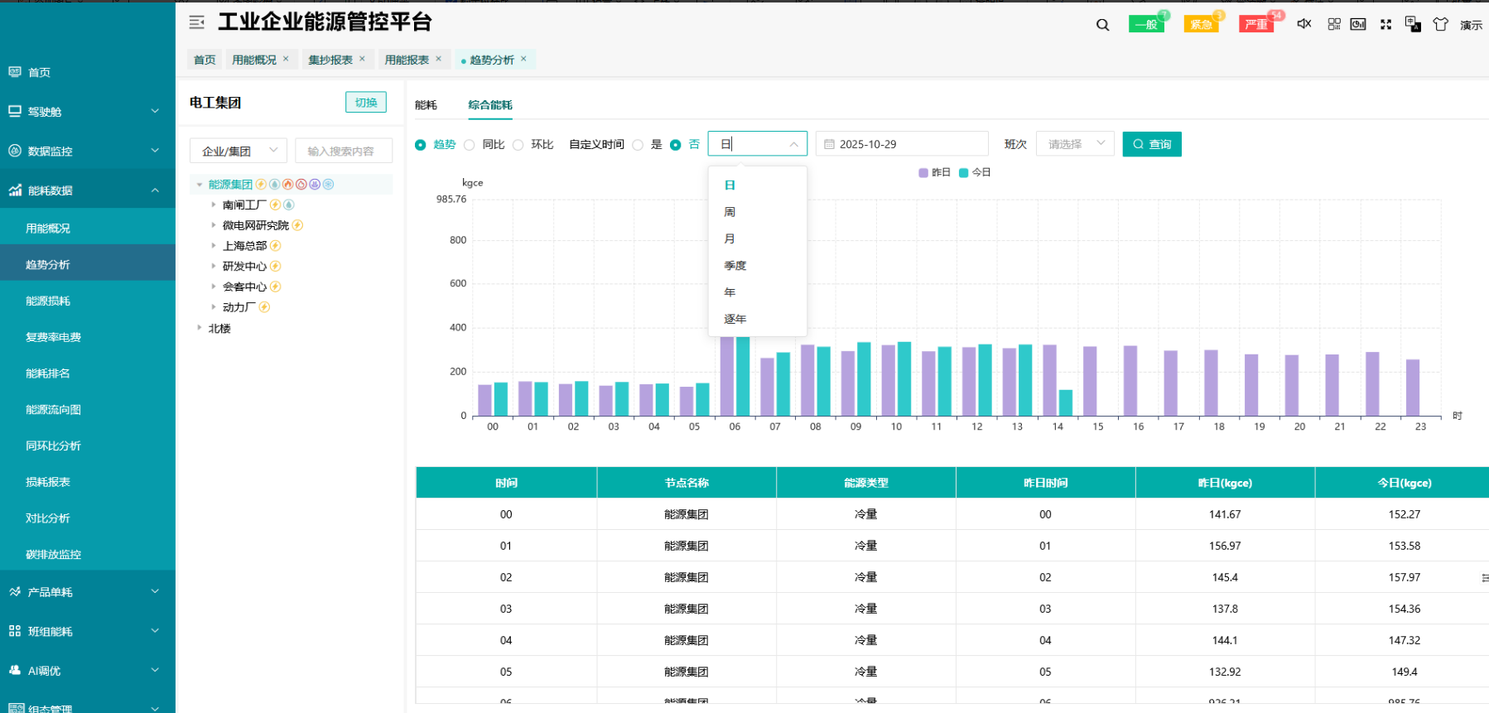Open the 紧急 orange alarm badge
Screen dimensions: 1489x713
point(1202,24)
